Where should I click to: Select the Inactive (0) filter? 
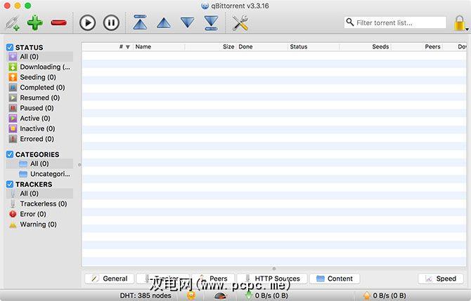pyautogui.click(x=39, y=128)
